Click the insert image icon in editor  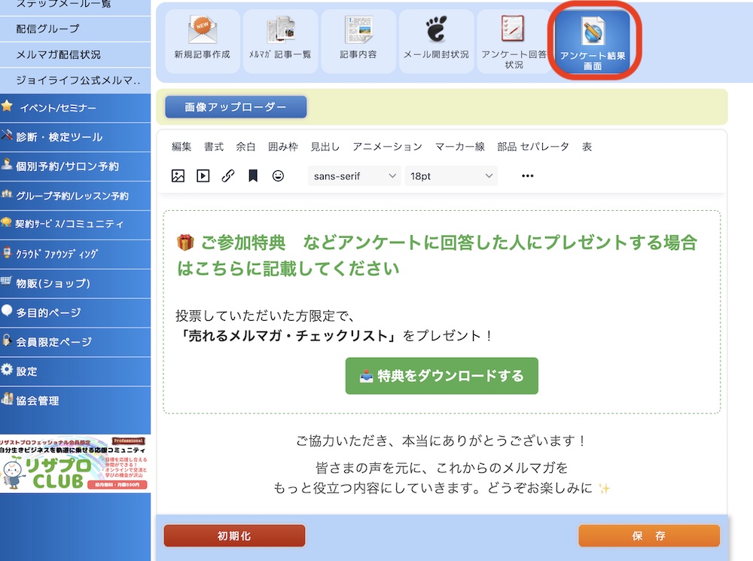click(x=178, y=176)
